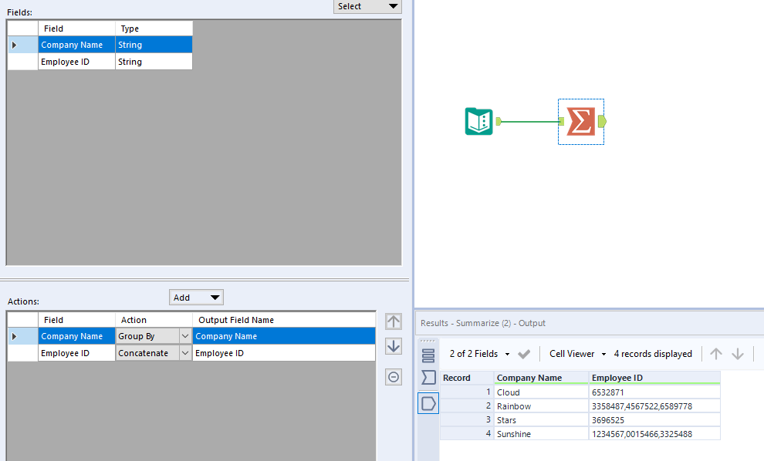This screenshot has height=461, width=764.
Task: Click the Summarize icon in the Results sidebar
Action: [x=428, y=377]
